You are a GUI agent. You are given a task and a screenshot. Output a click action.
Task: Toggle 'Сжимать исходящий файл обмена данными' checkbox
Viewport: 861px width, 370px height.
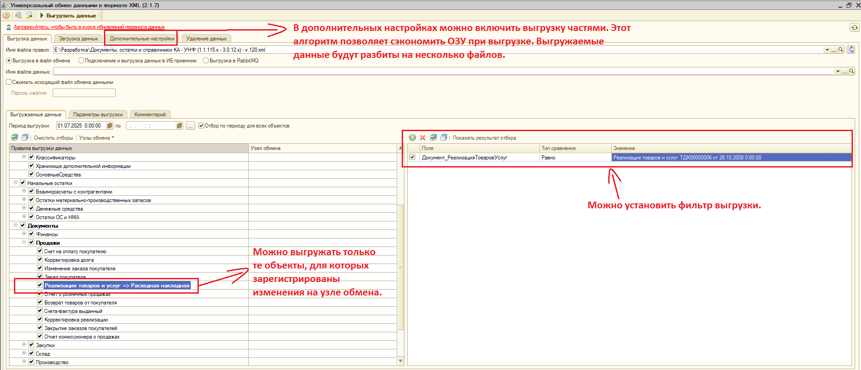click(9, 82)
